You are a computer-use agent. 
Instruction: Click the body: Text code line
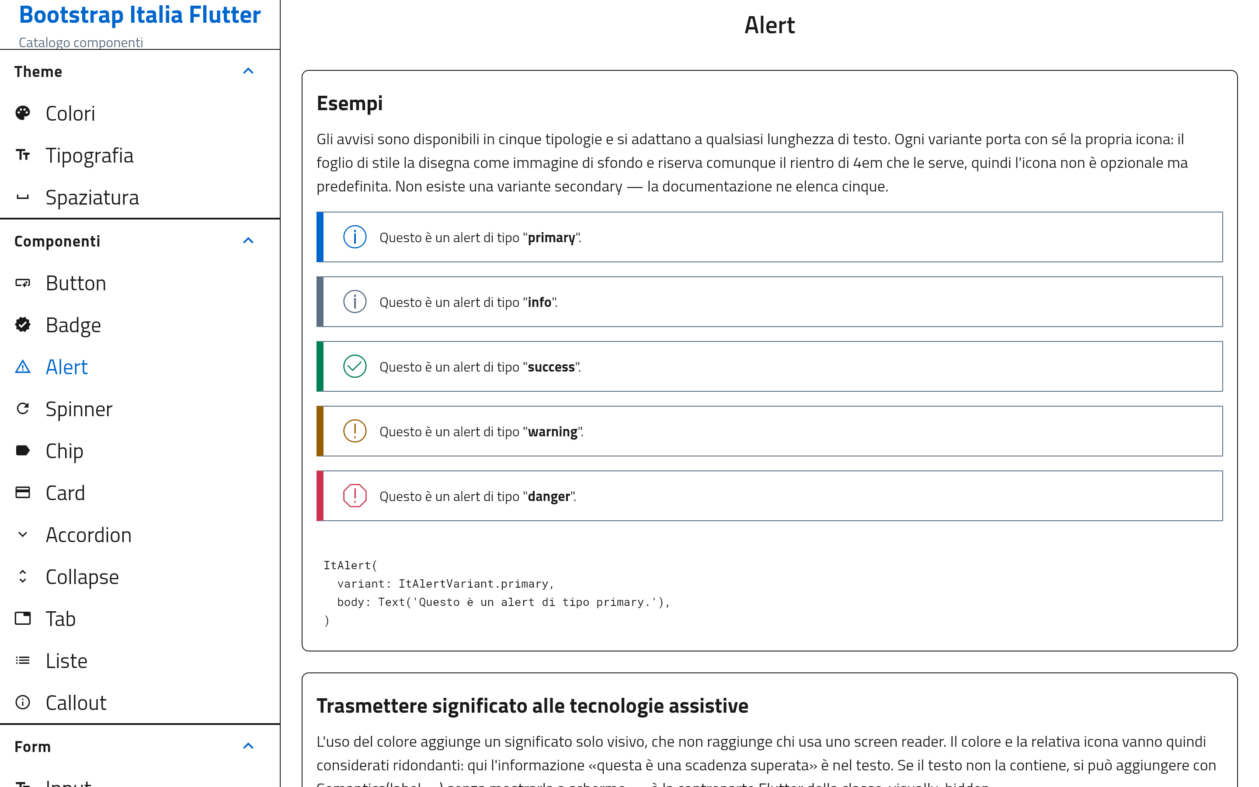[504, 602]
